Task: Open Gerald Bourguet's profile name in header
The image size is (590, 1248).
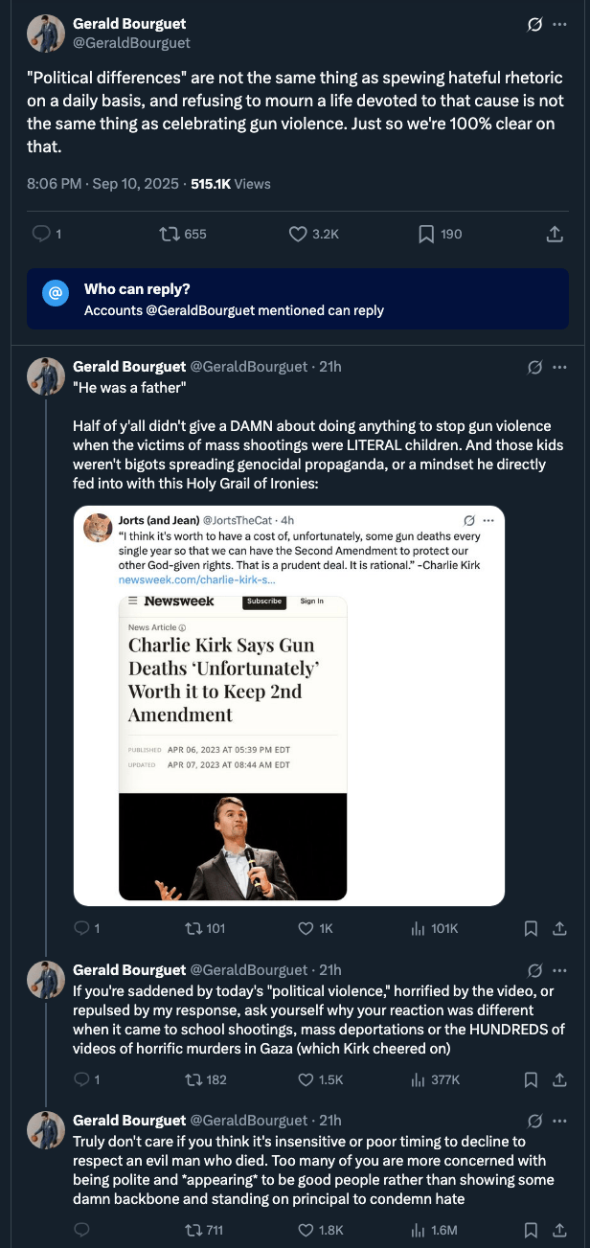Action: point(129,23)
